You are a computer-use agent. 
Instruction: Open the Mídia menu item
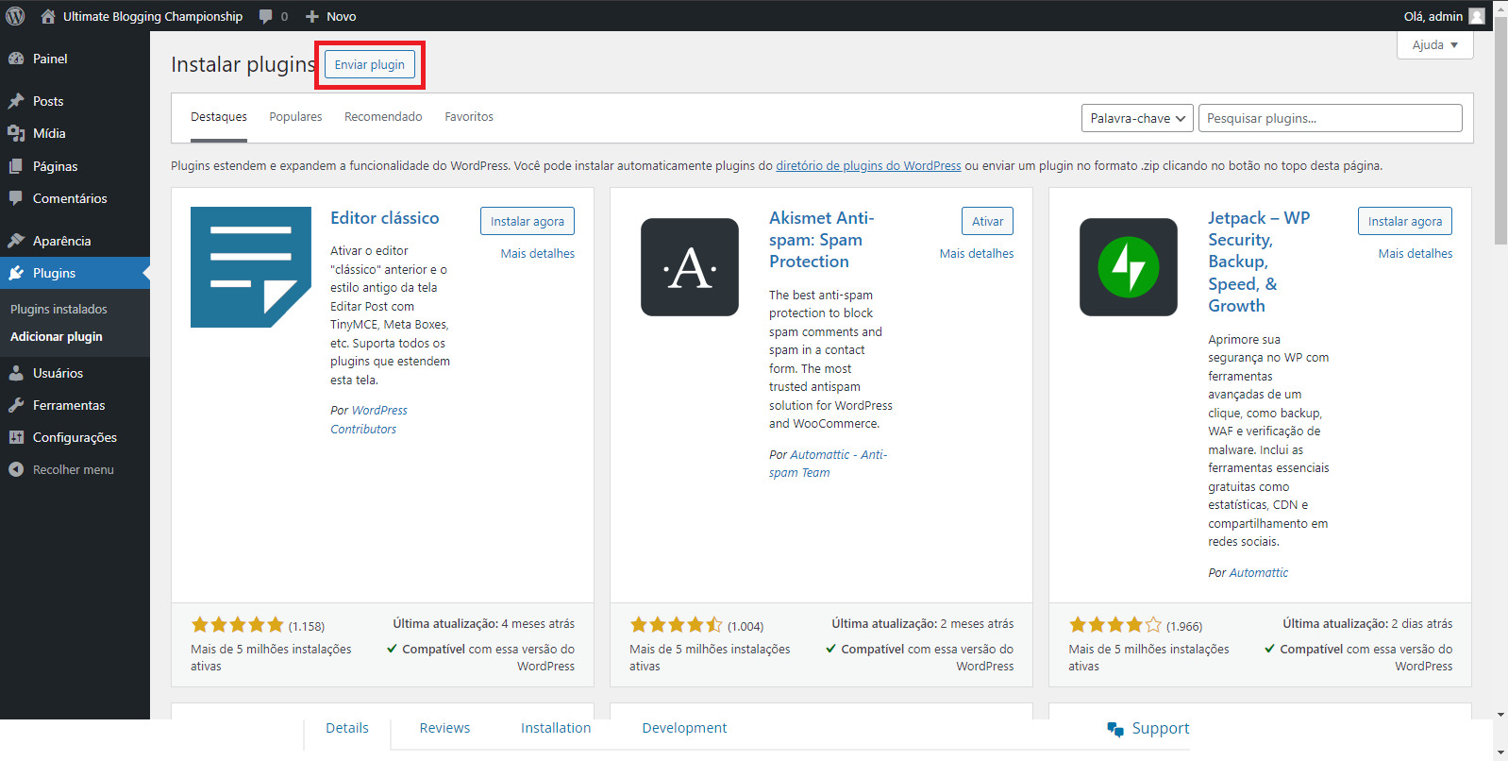click(75, 133)
